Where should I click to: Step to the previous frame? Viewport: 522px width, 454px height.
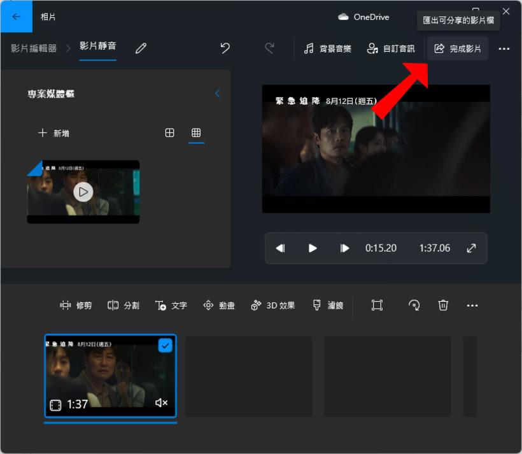pos(280,248)
